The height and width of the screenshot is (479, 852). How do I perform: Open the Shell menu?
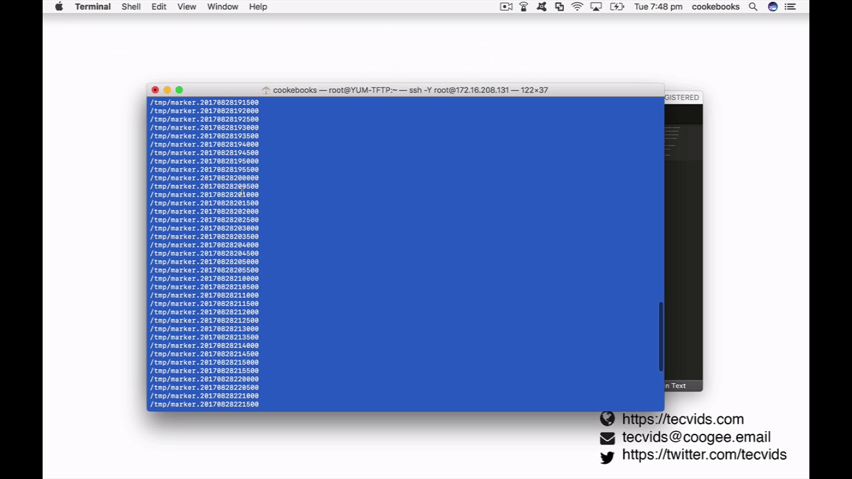point(130,7)
